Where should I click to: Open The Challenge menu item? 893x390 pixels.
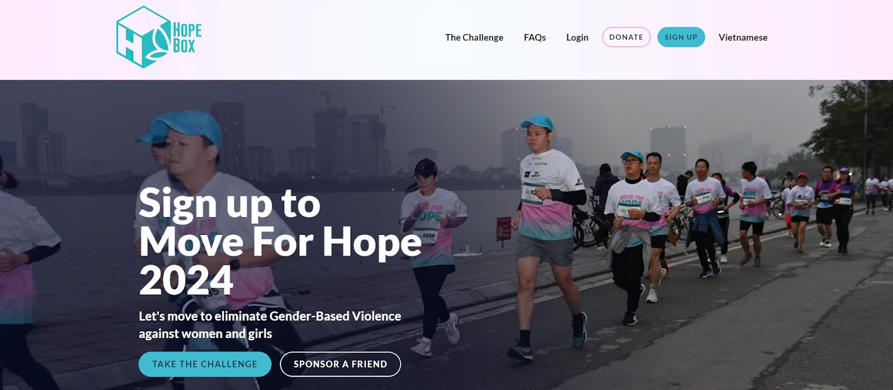click(x=474, y=37)
